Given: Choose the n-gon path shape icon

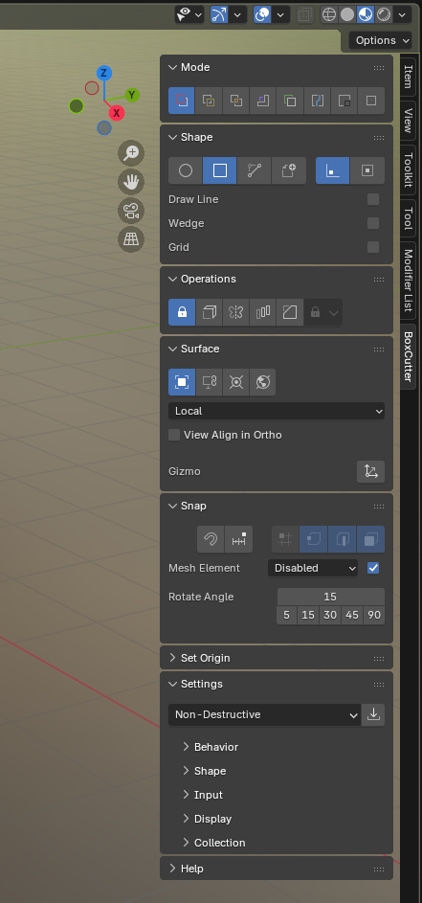Looking at the screenshot, I should [x=255, y=170].
